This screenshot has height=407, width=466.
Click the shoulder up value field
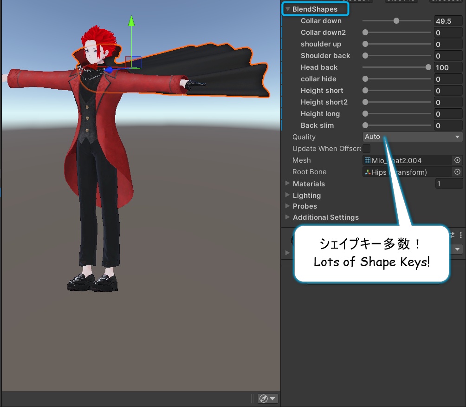point(448,44)
